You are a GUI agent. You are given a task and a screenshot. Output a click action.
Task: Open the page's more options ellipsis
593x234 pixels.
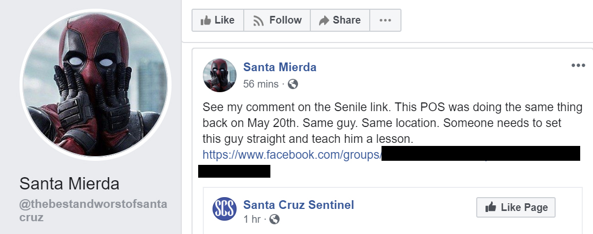coord(385,20)
